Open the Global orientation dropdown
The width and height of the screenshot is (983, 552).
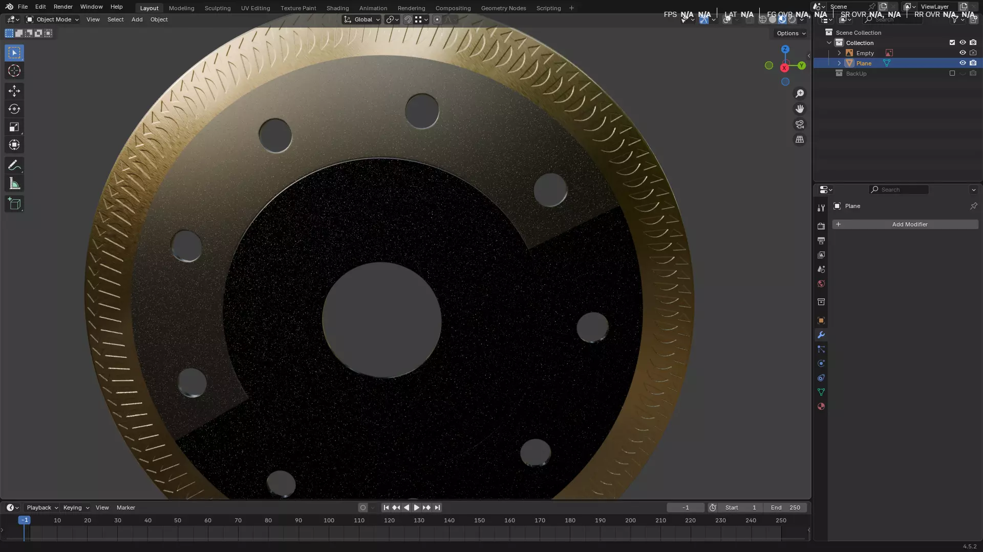point(362,19)
